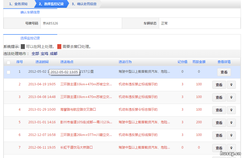
Task: Open the 选择监控记录 section tab
Action: tap(30, 38)
